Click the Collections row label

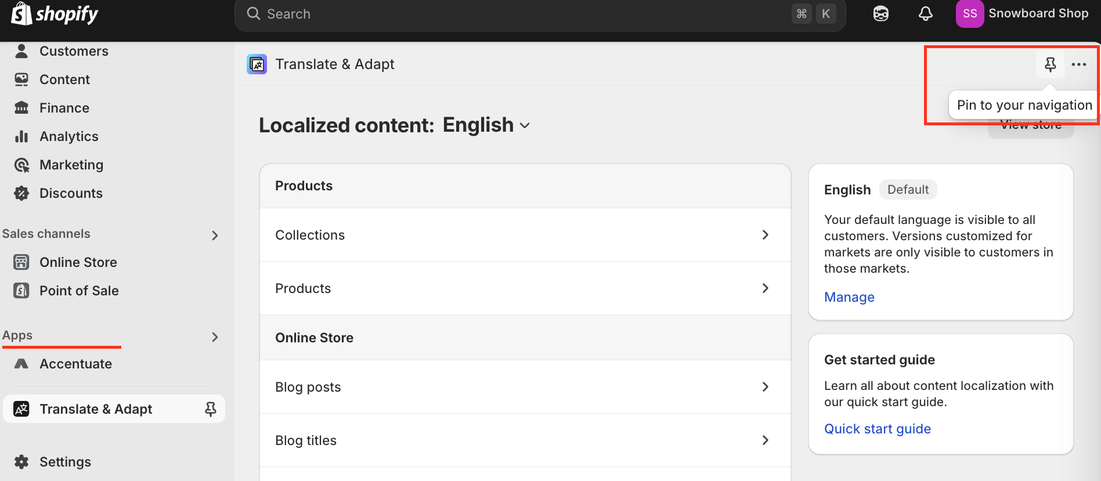click(x=310, y=235)
